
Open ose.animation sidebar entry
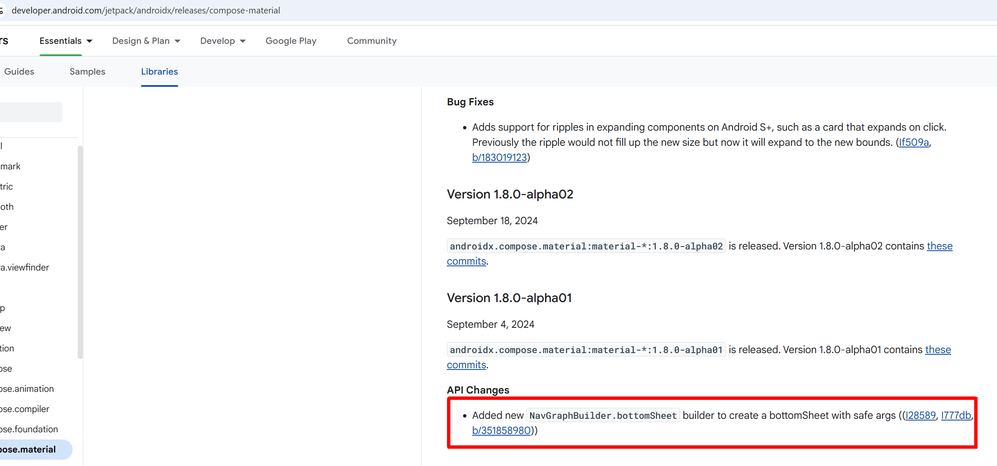[x=27, y=389]
